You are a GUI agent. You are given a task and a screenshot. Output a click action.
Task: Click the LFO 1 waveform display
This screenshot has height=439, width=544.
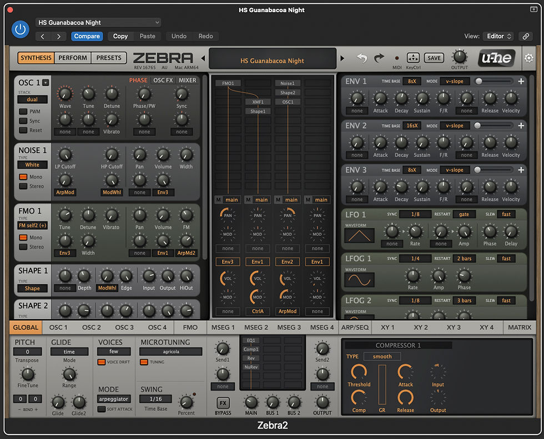359,235
